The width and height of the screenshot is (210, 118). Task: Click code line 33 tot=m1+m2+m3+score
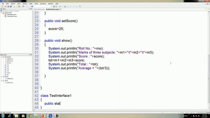coord(67,60)
